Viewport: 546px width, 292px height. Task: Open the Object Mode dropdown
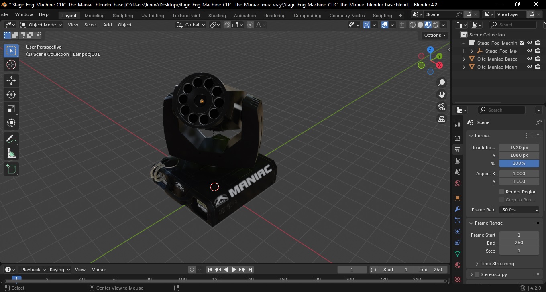pos(41,25)
